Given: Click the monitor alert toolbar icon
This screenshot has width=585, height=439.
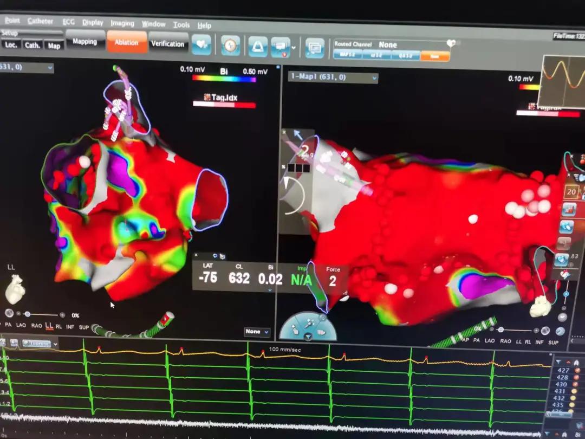Looking at the screenshot, I should click(281, 47).
